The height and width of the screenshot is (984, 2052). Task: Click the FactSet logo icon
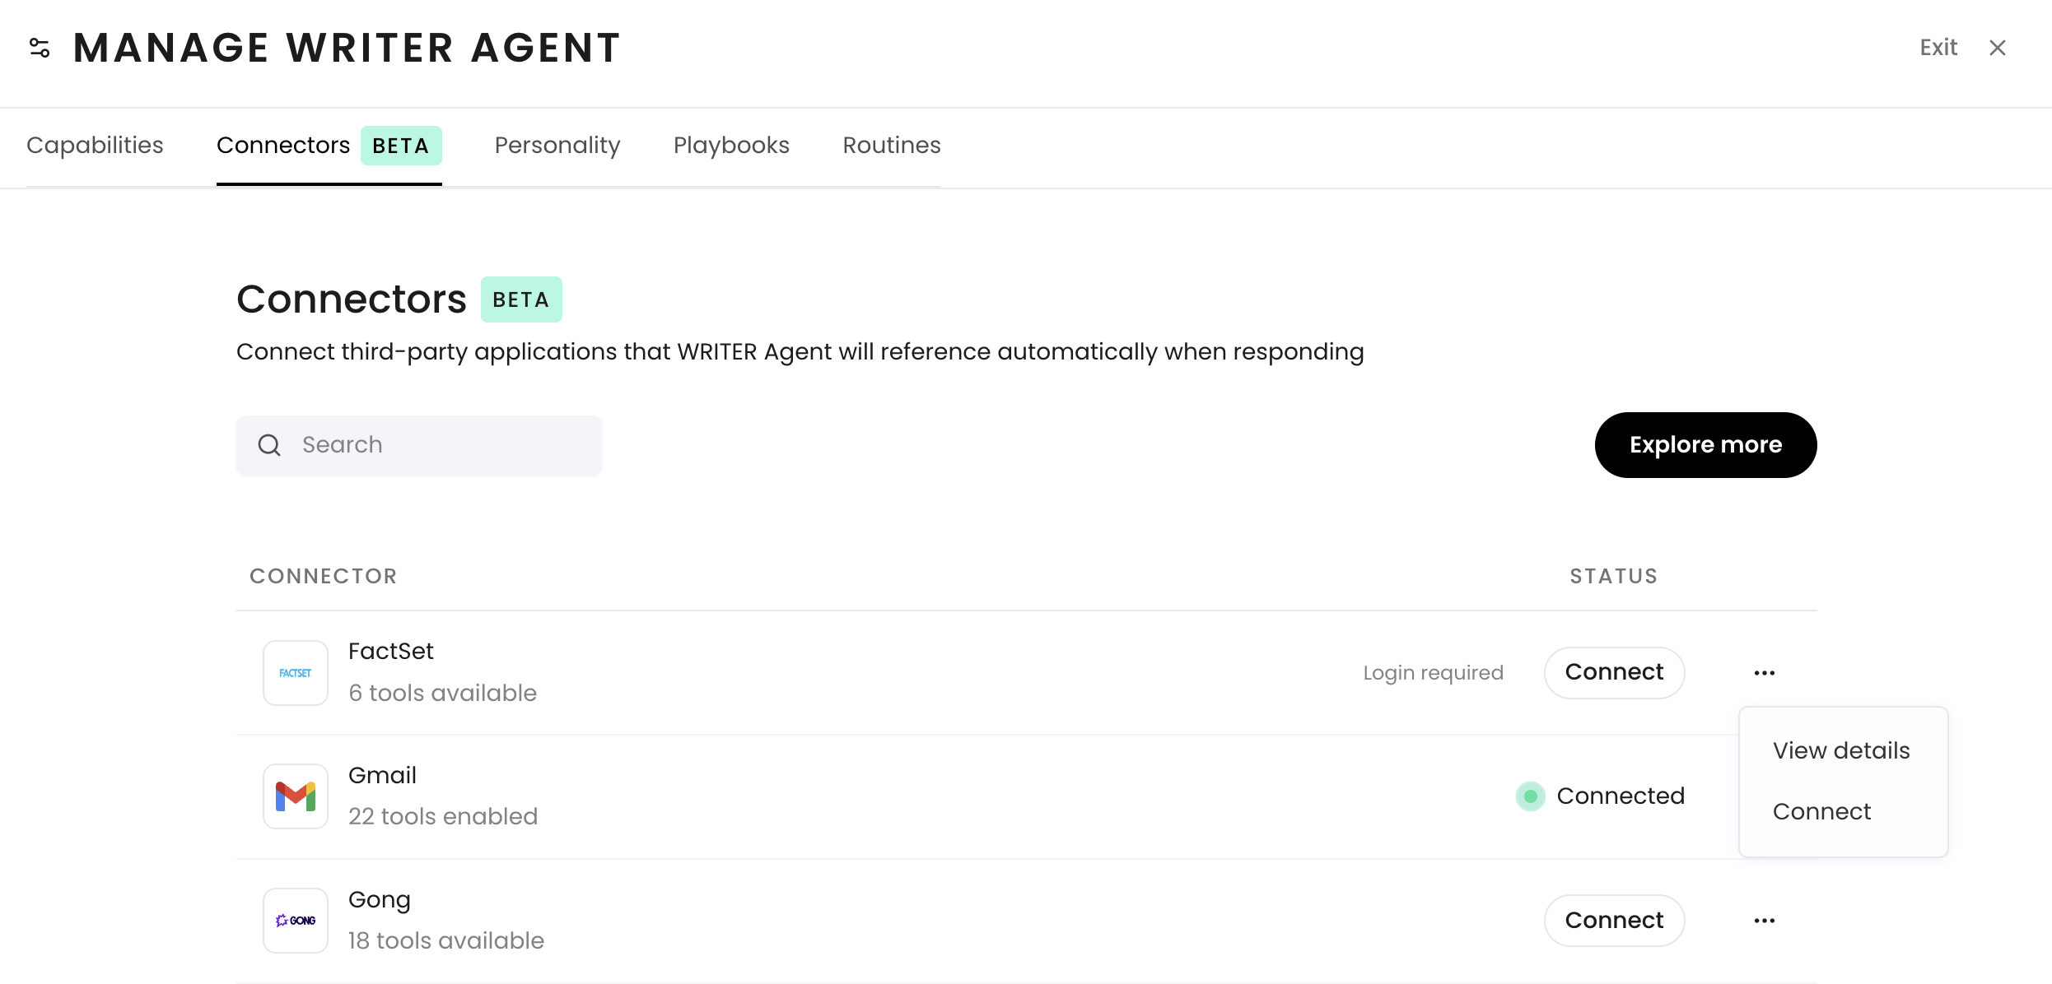click(x=296, y=673)
